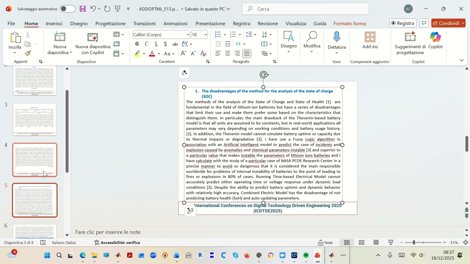Image resolution: width=470 pixels, height=264 pixels.
Task: Open Quick Access Toolbar customize dropdown
Action: pyautogui.click(x=128, y=9)
